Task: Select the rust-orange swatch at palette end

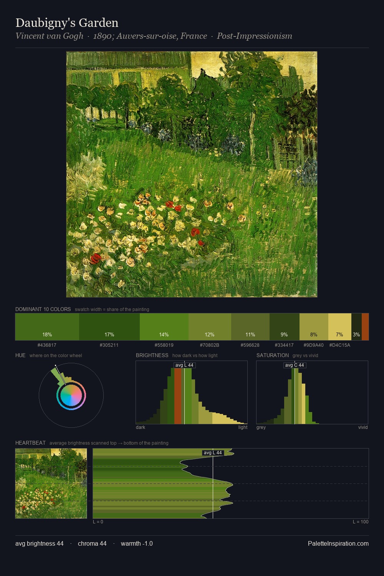Action: click(365, 327)
